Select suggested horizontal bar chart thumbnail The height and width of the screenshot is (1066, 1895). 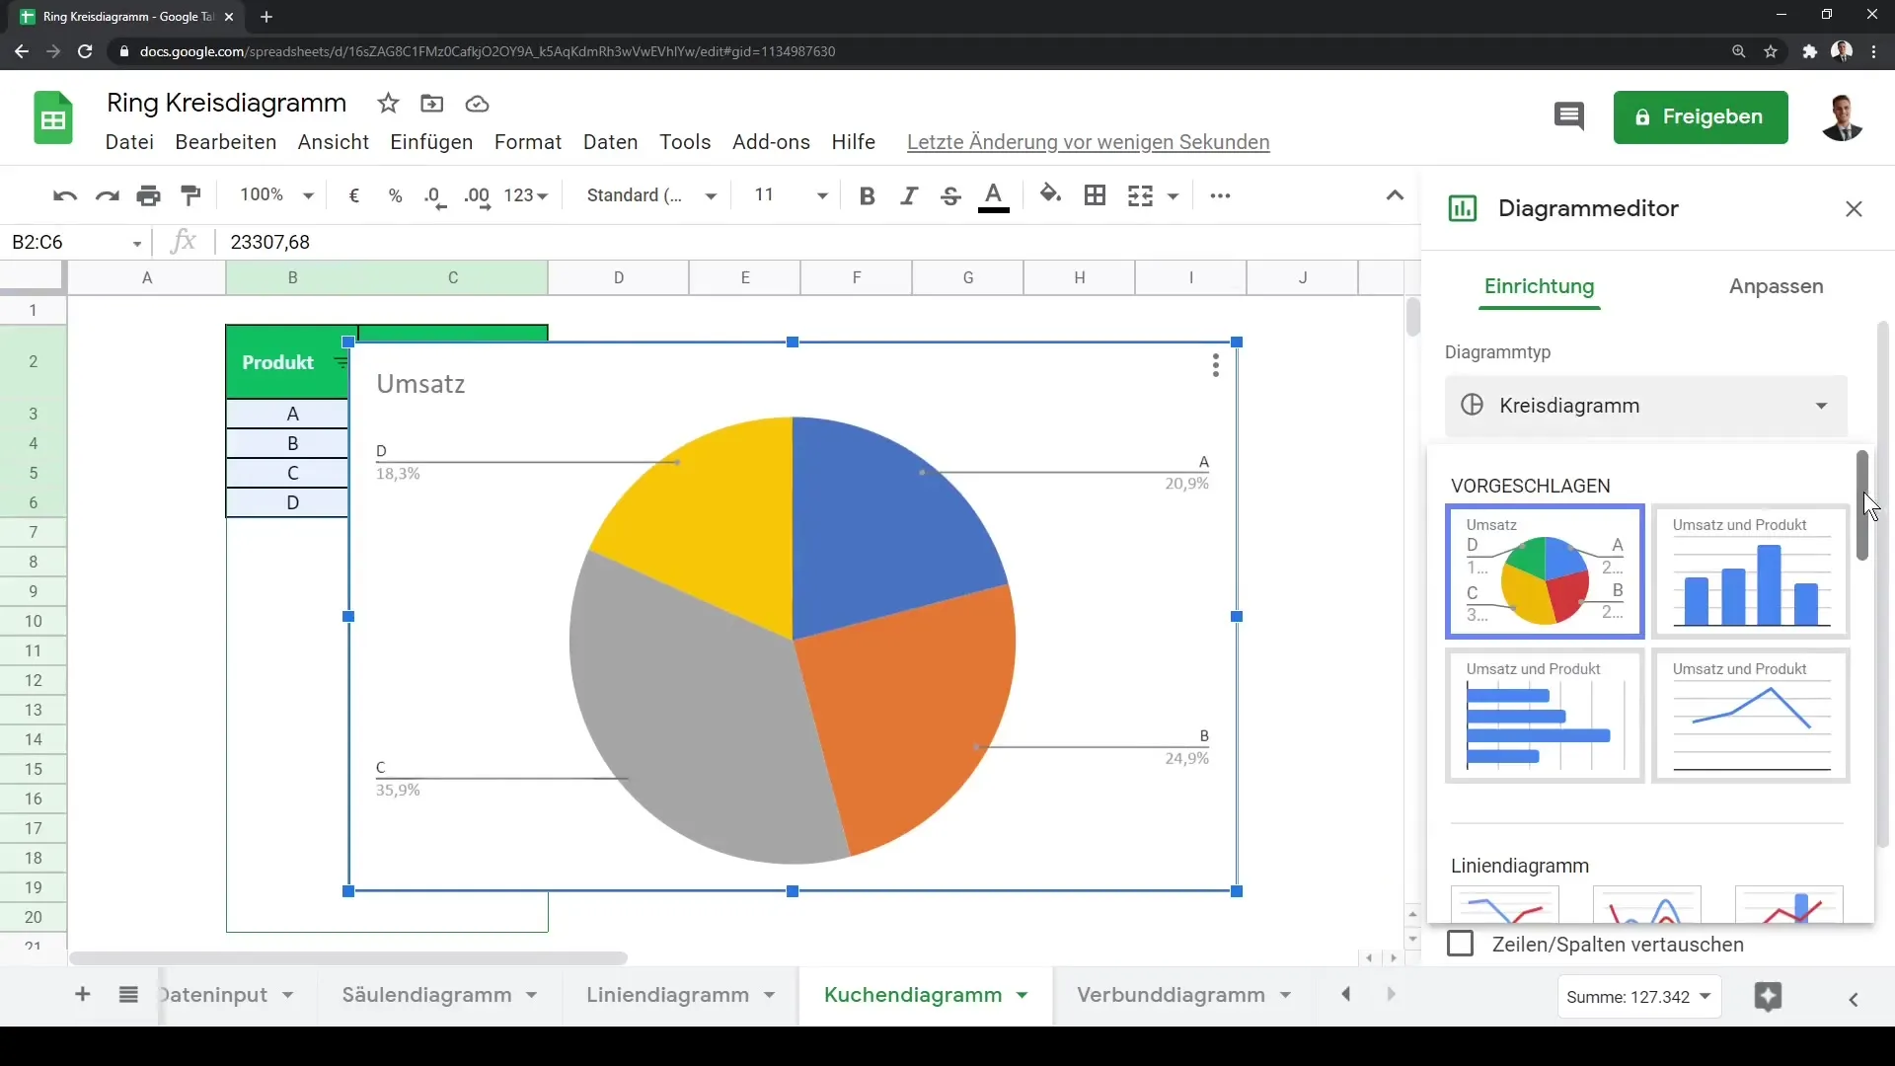(1545, 716)
